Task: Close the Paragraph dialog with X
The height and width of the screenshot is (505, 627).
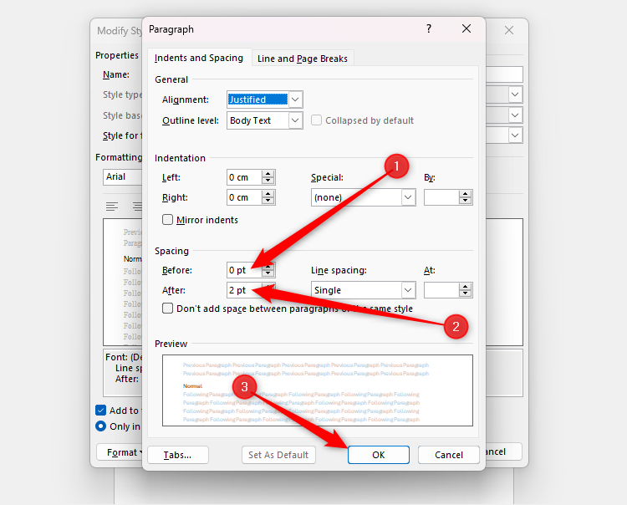Action: (466, 28)
